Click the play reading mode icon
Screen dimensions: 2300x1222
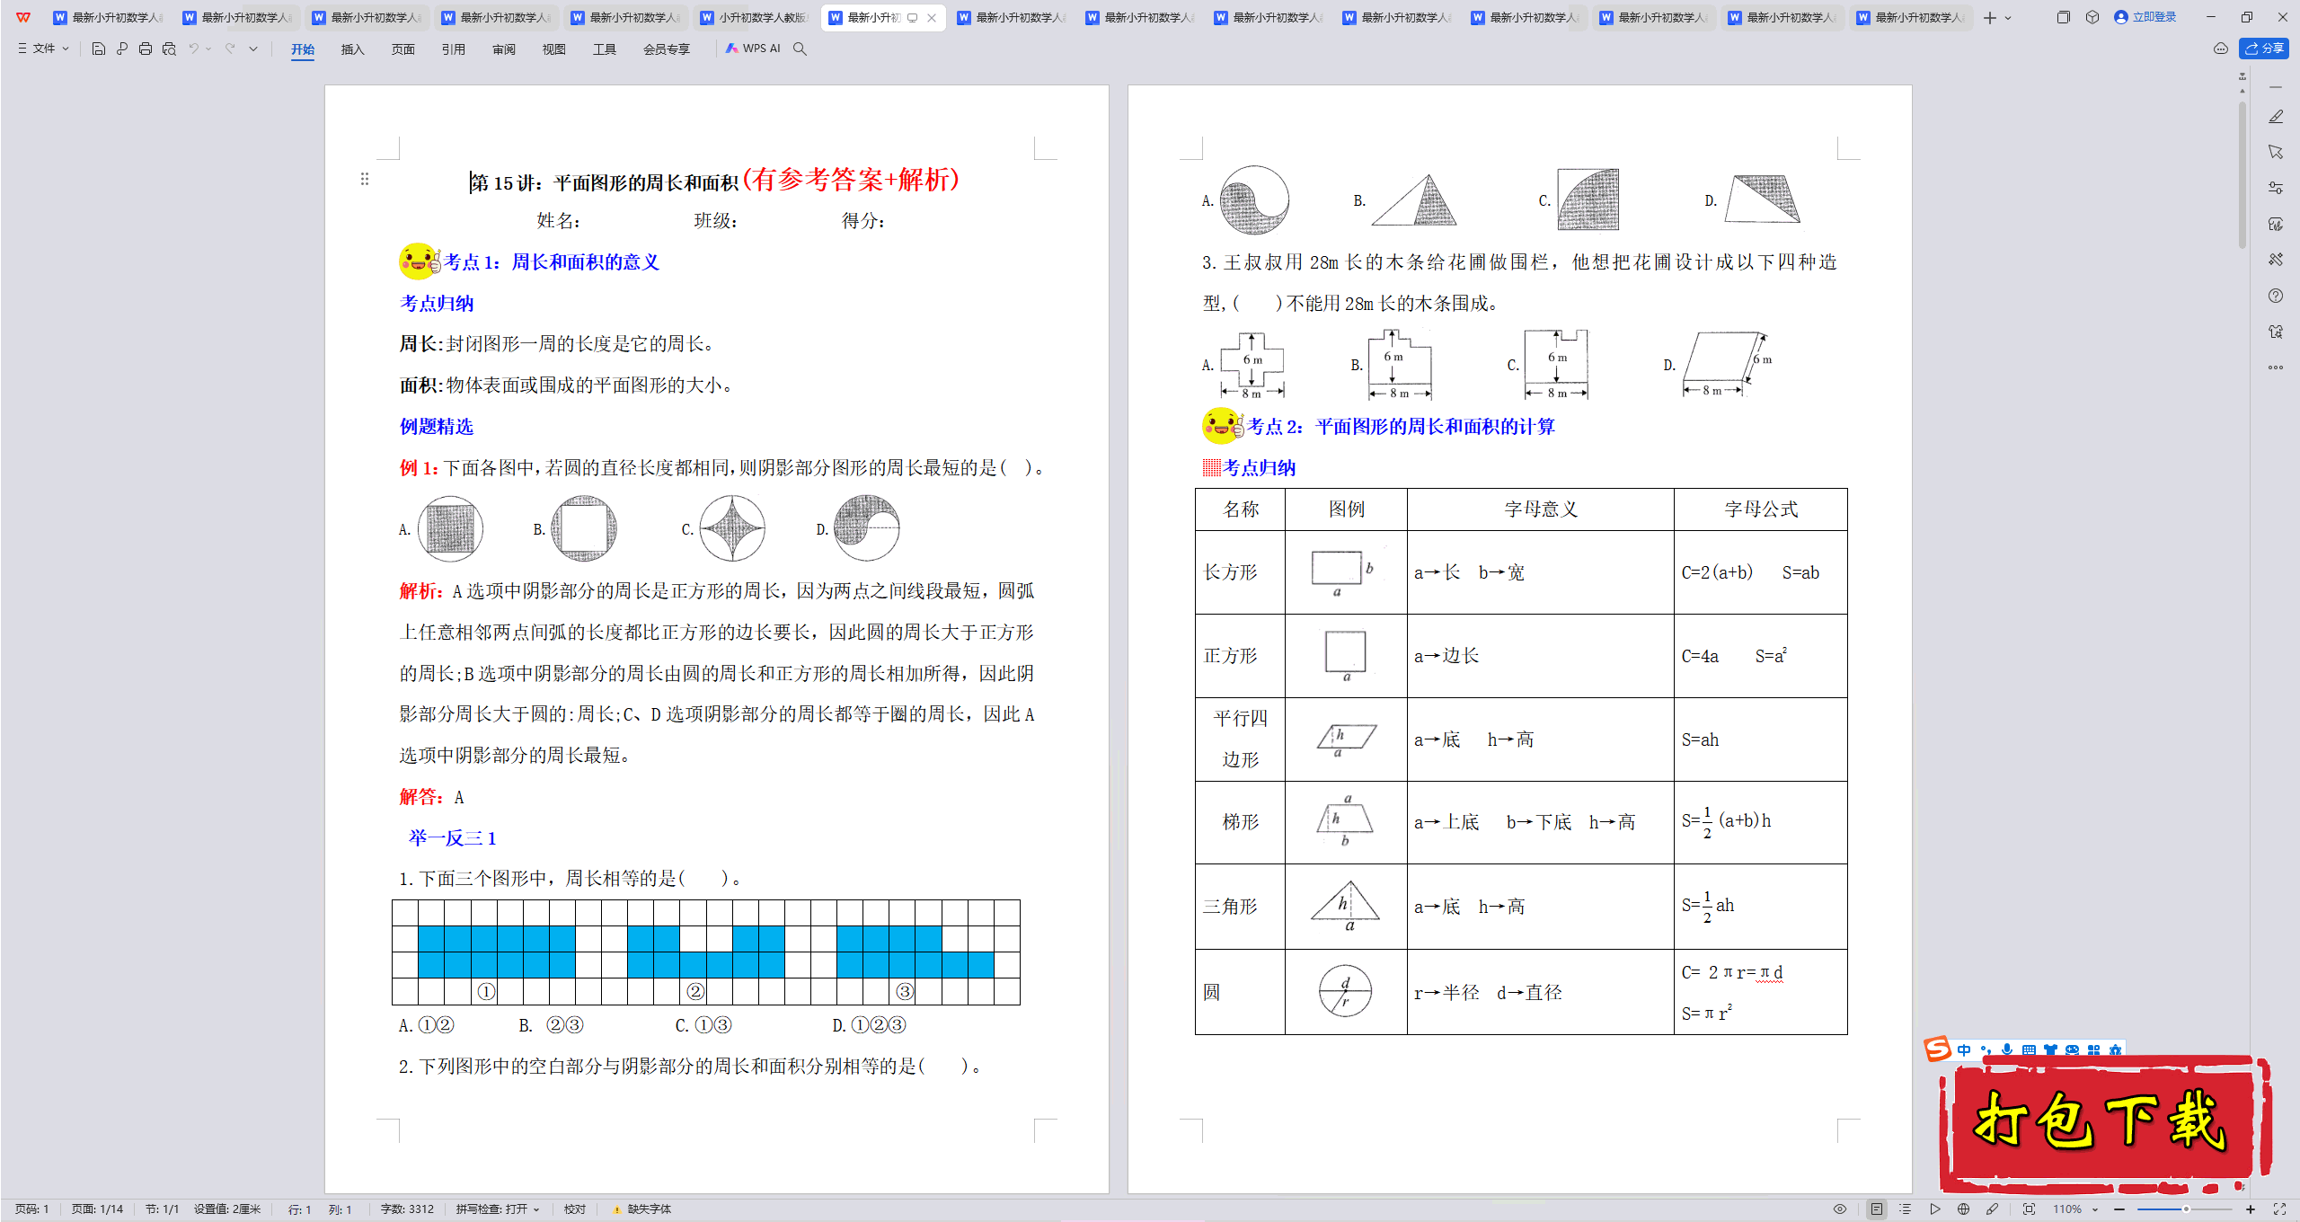click(1934, 1209)
